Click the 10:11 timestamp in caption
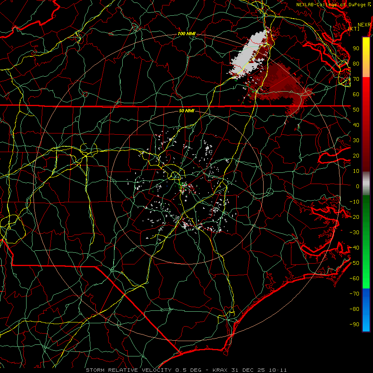Viewport: 373px width, 373px height. (278, 370)
